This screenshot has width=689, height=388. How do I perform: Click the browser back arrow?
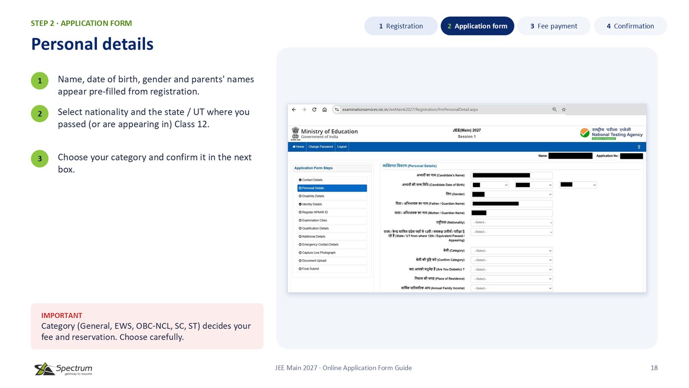(294, 110)
